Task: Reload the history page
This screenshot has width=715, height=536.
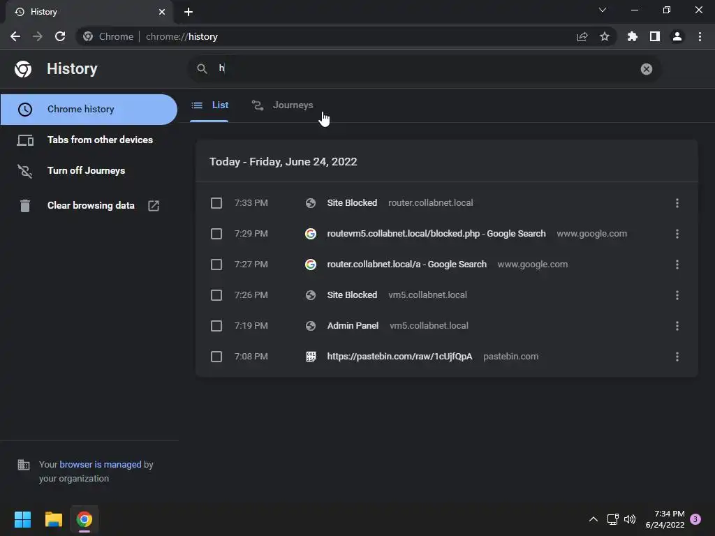Action: tap(60, 36)
